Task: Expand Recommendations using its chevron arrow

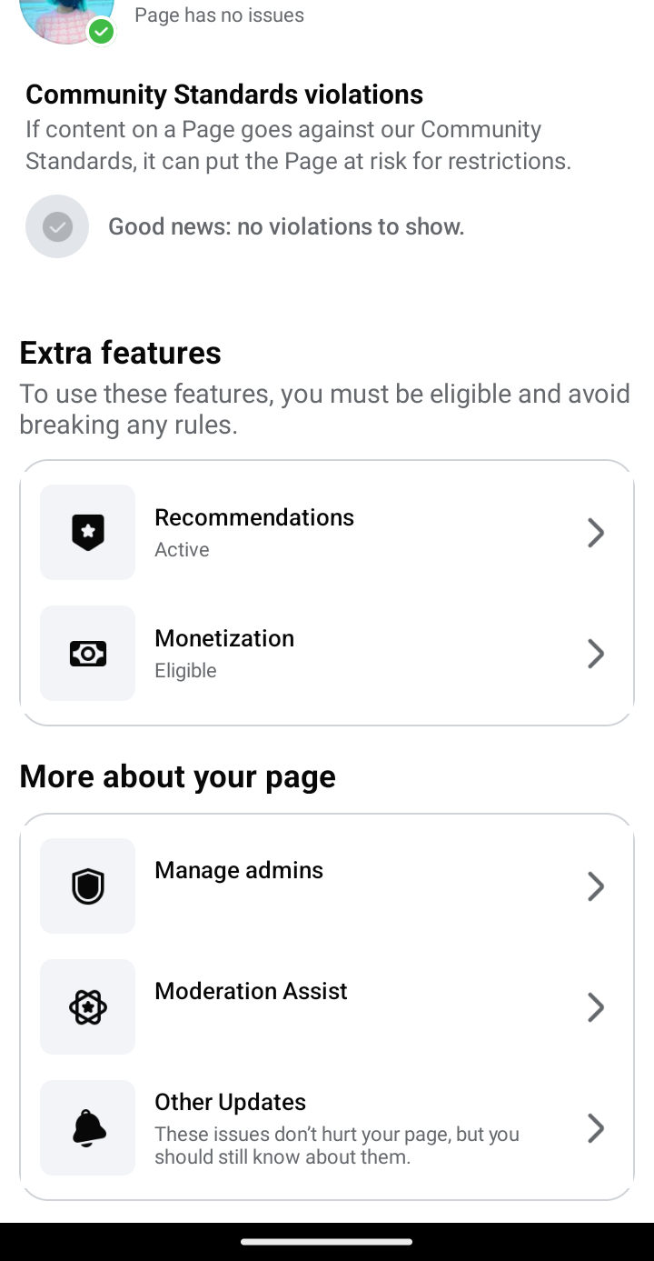Action: click(x=596, y=533)
